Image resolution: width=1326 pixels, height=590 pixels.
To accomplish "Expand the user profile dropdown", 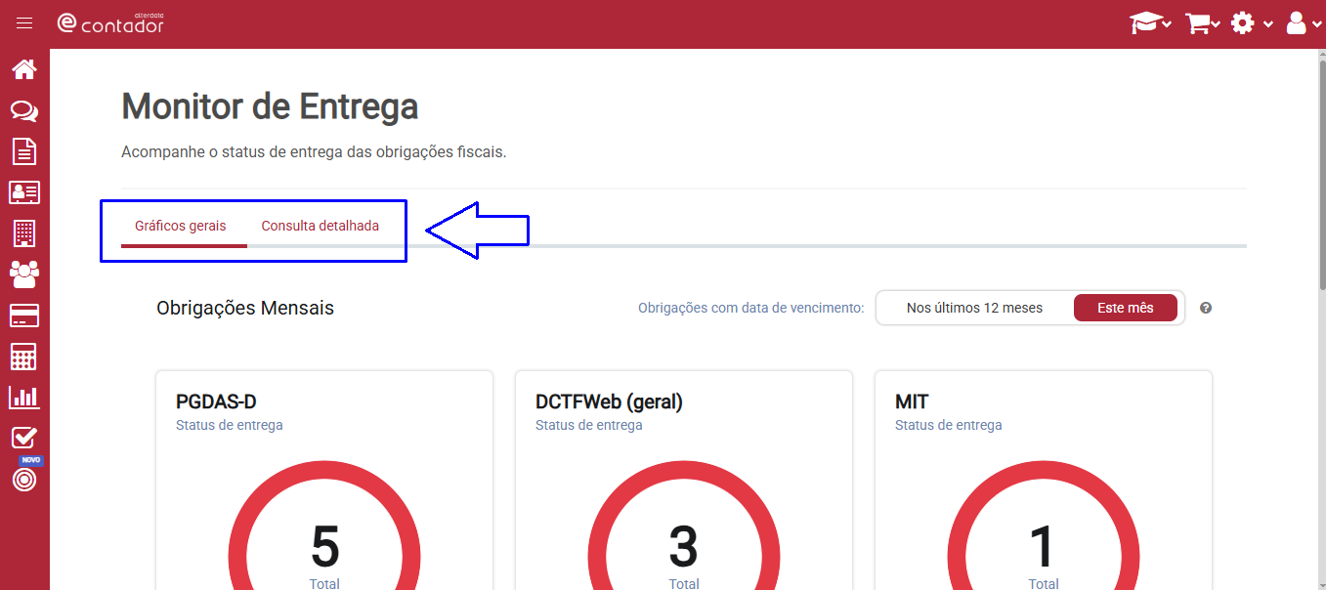I will [x=1303, y=23].
